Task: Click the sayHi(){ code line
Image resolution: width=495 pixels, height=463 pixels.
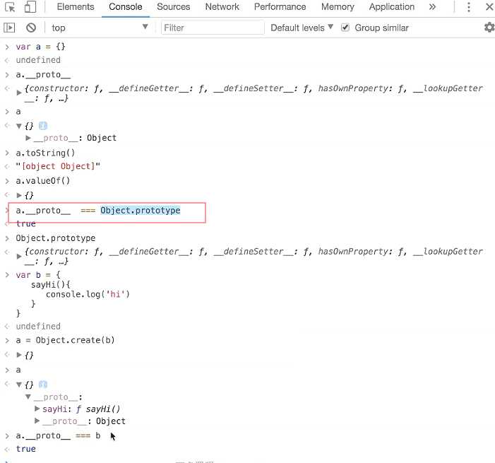Action: pos(51,285)
